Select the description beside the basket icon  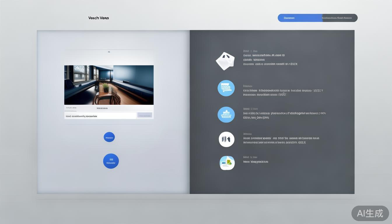[x=284, y=115]
